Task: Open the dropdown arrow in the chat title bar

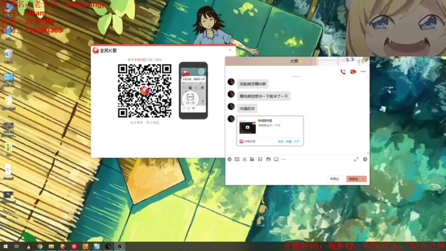Action: pyautogui.click(x=344, y=61)
